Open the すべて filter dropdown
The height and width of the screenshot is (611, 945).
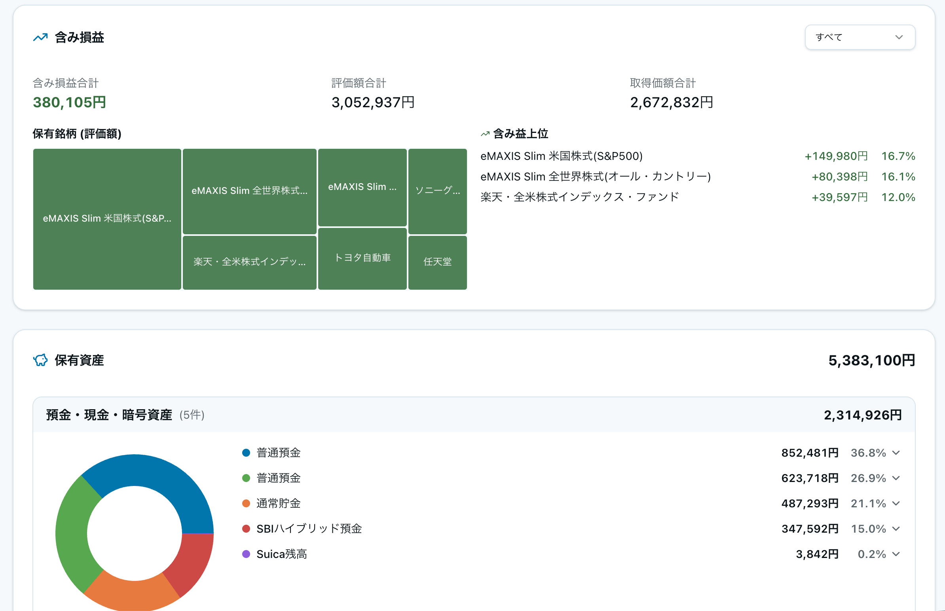[x=859, y=37]
